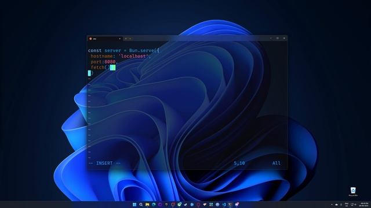Click the 'localhost' string value
This screenshot has height=208, width=371.
[x=133, y=56]
